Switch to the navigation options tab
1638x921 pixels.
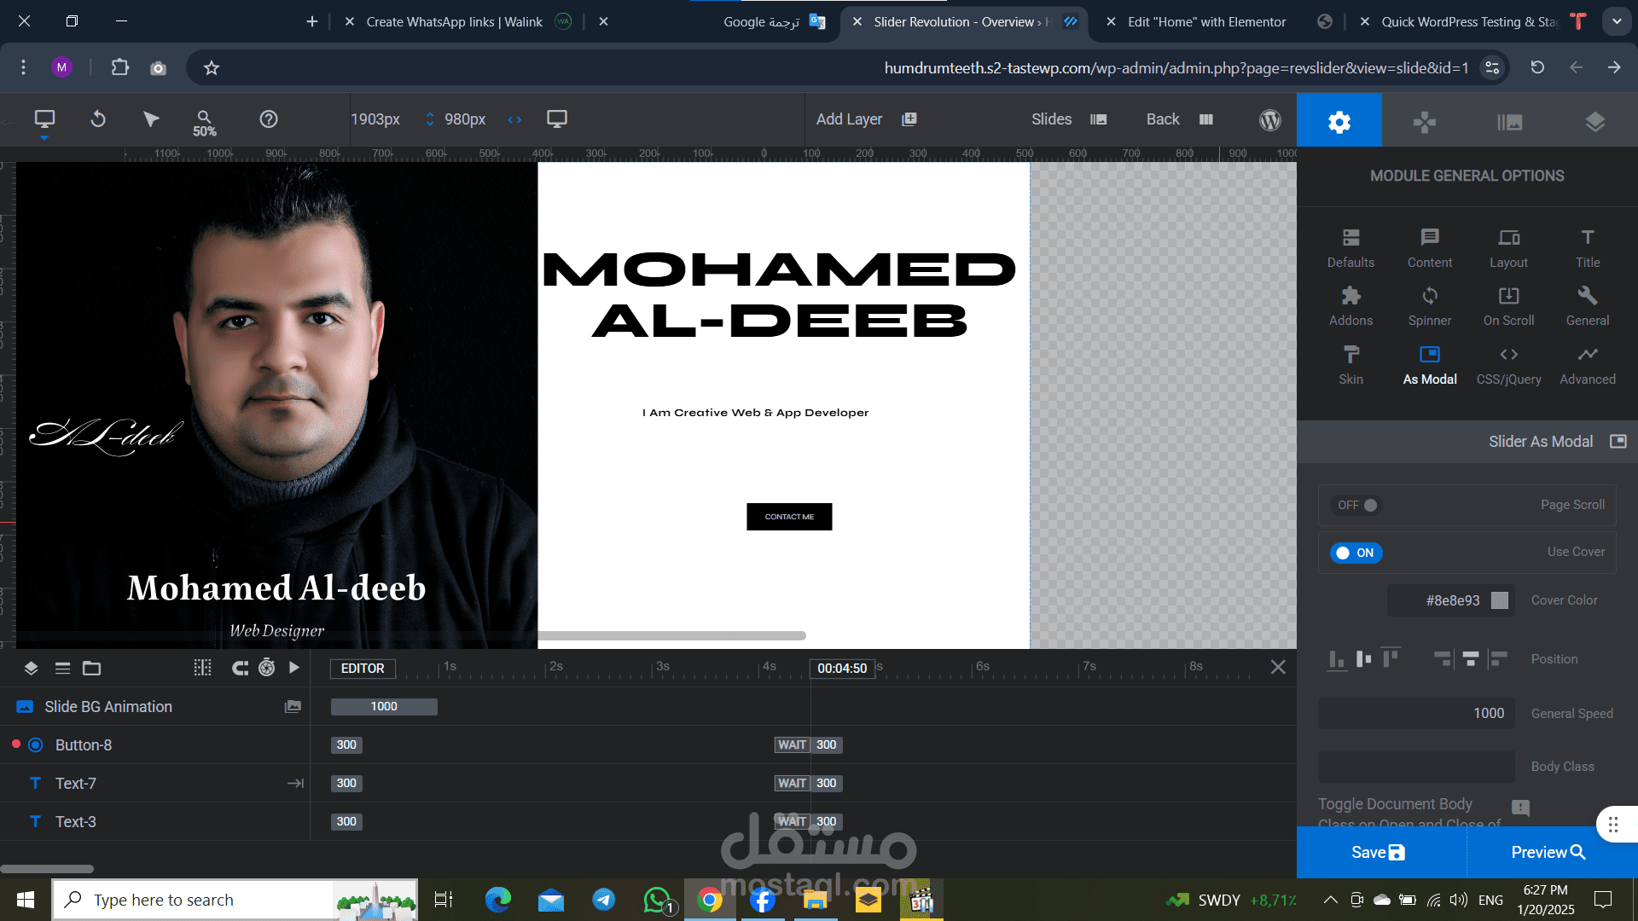(1424, 121)
